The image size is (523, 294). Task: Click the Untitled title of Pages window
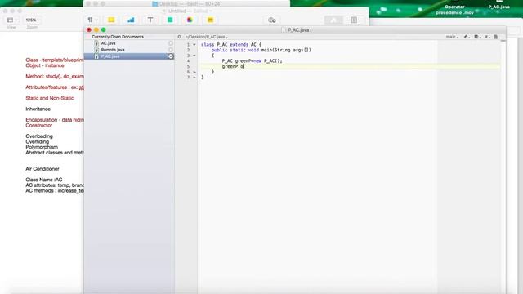[177, 11]
